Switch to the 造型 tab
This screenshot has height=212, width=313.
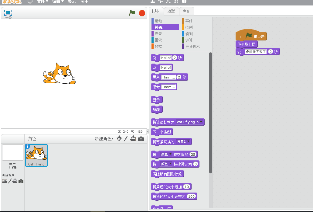click(x=171, y=11)
